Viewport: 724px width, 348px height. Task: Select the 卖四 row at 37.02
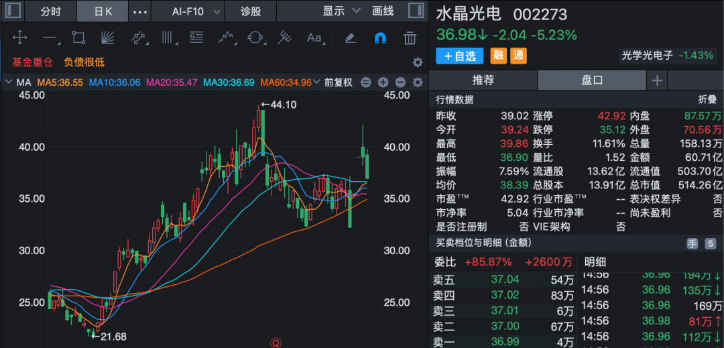503,295
